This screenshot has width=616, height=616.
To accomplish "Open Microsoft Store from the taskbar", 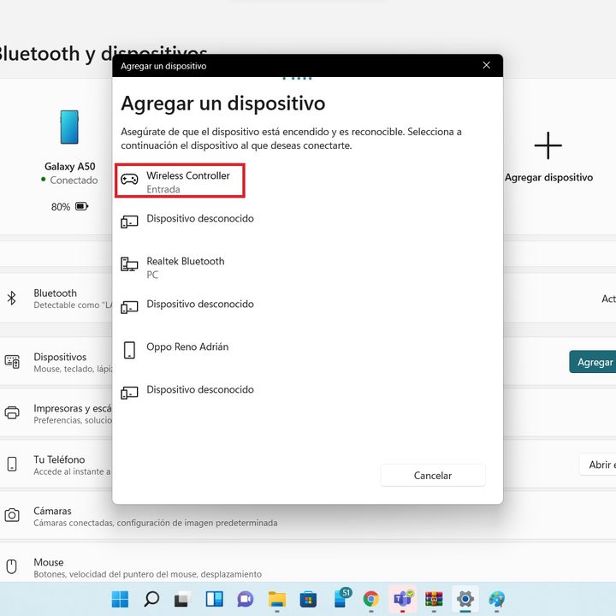I will coord(308,600).
